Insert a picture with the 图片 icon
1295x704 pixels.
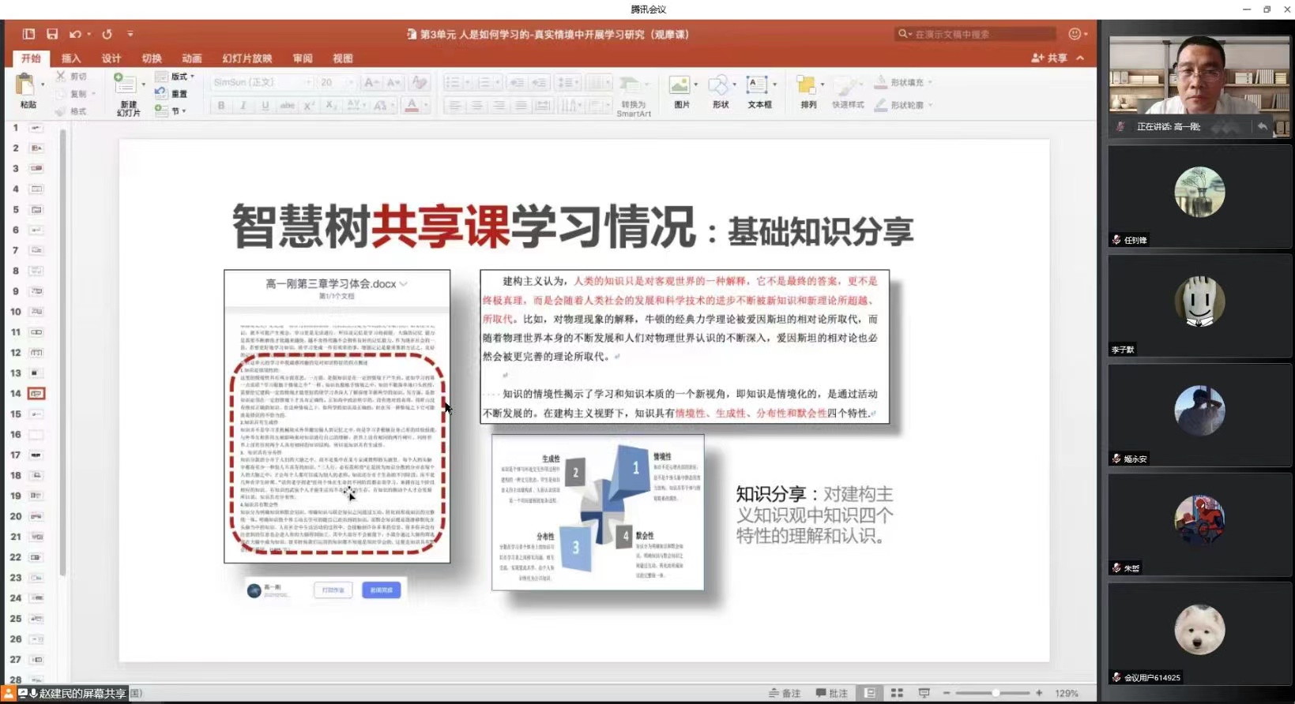click(679, 86)
